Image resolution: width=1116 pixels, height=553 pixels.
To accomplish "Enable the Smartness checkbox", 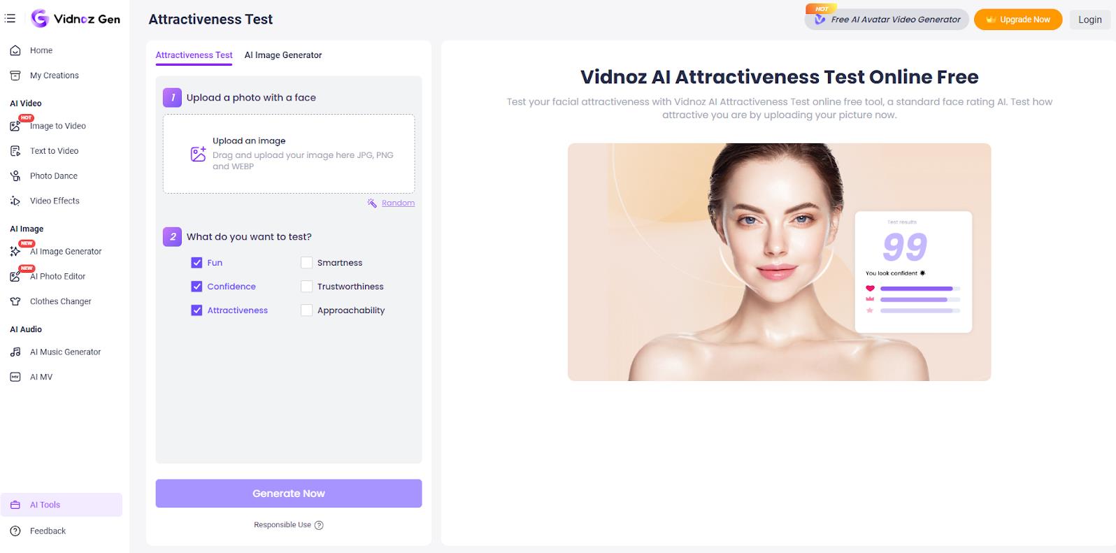I will pos(306,263).
